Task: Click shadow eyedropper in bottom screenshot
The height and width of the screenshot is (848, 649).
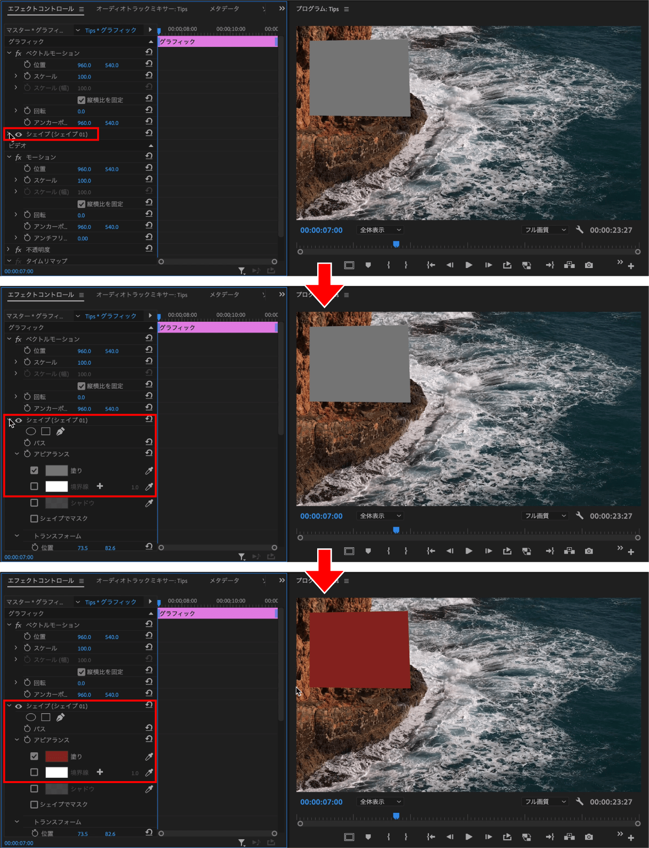Action: tap(149, 788)
